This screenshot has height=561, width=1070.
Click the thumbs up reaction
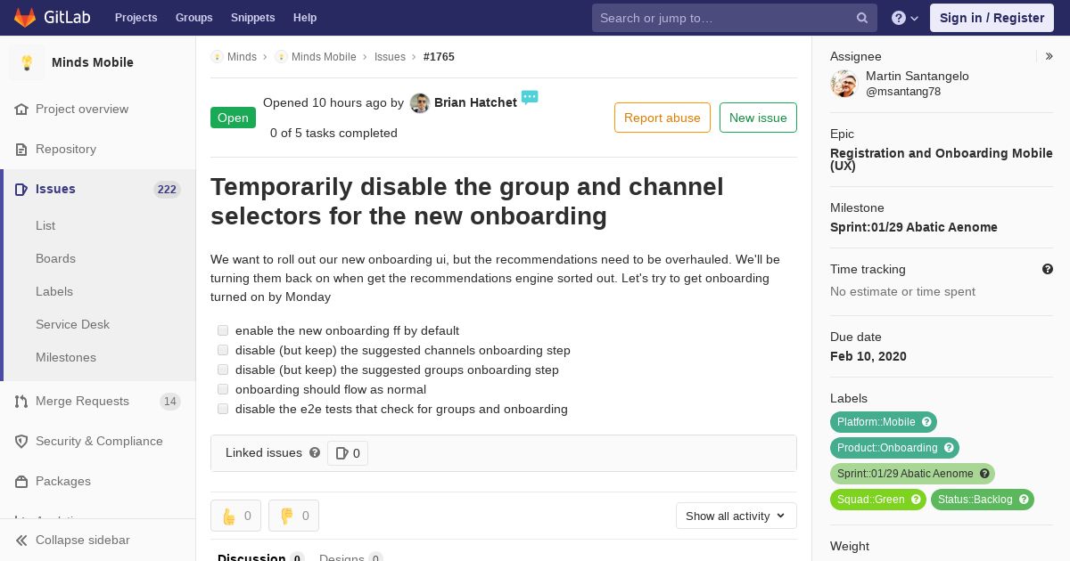(235, 516)
